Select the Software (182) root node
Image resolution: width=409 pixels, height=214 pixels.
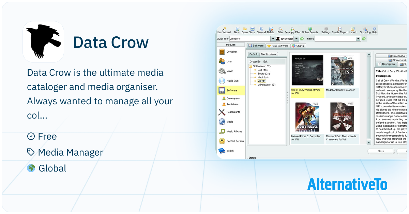click(260, 66)
